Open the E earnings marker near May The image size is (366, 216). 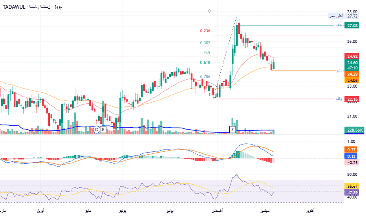pyautogui.click(x=103, y=129)
